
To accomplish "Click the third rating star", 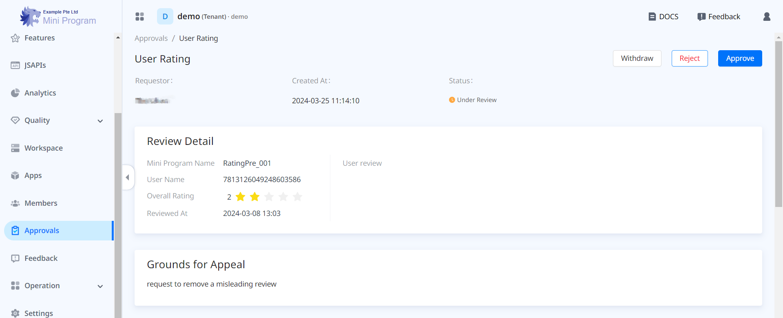I will 269,197.
